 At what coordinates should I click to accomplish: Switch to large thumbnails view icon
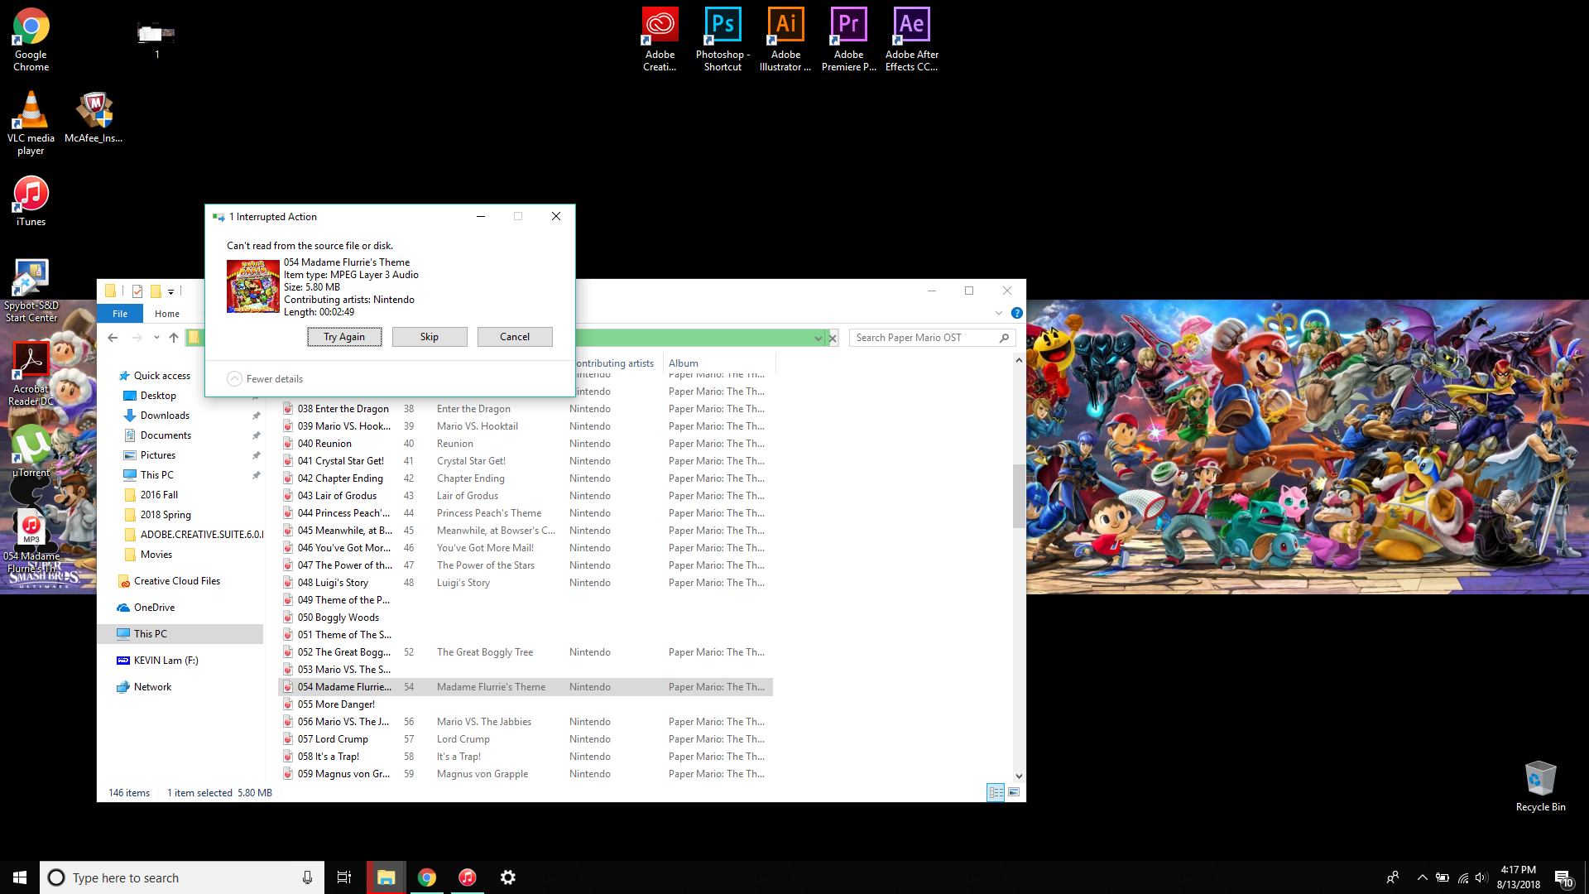[x=1014, y=792]
